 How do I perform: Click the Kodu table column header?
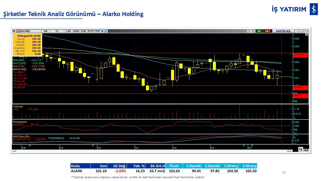81,166
